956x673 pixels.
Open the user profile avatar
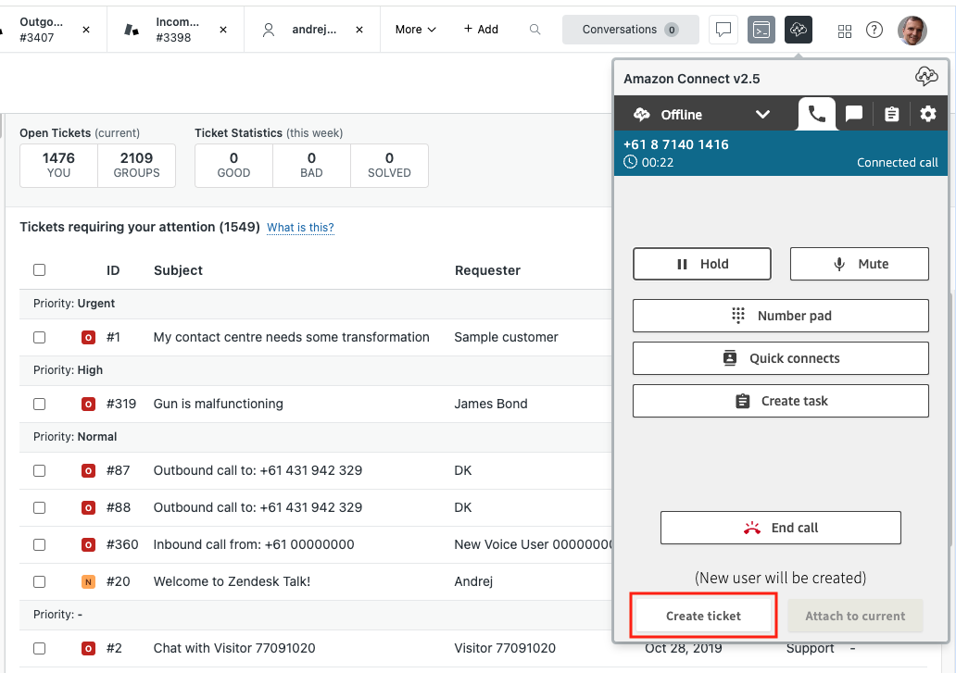[x=912, y=30]
